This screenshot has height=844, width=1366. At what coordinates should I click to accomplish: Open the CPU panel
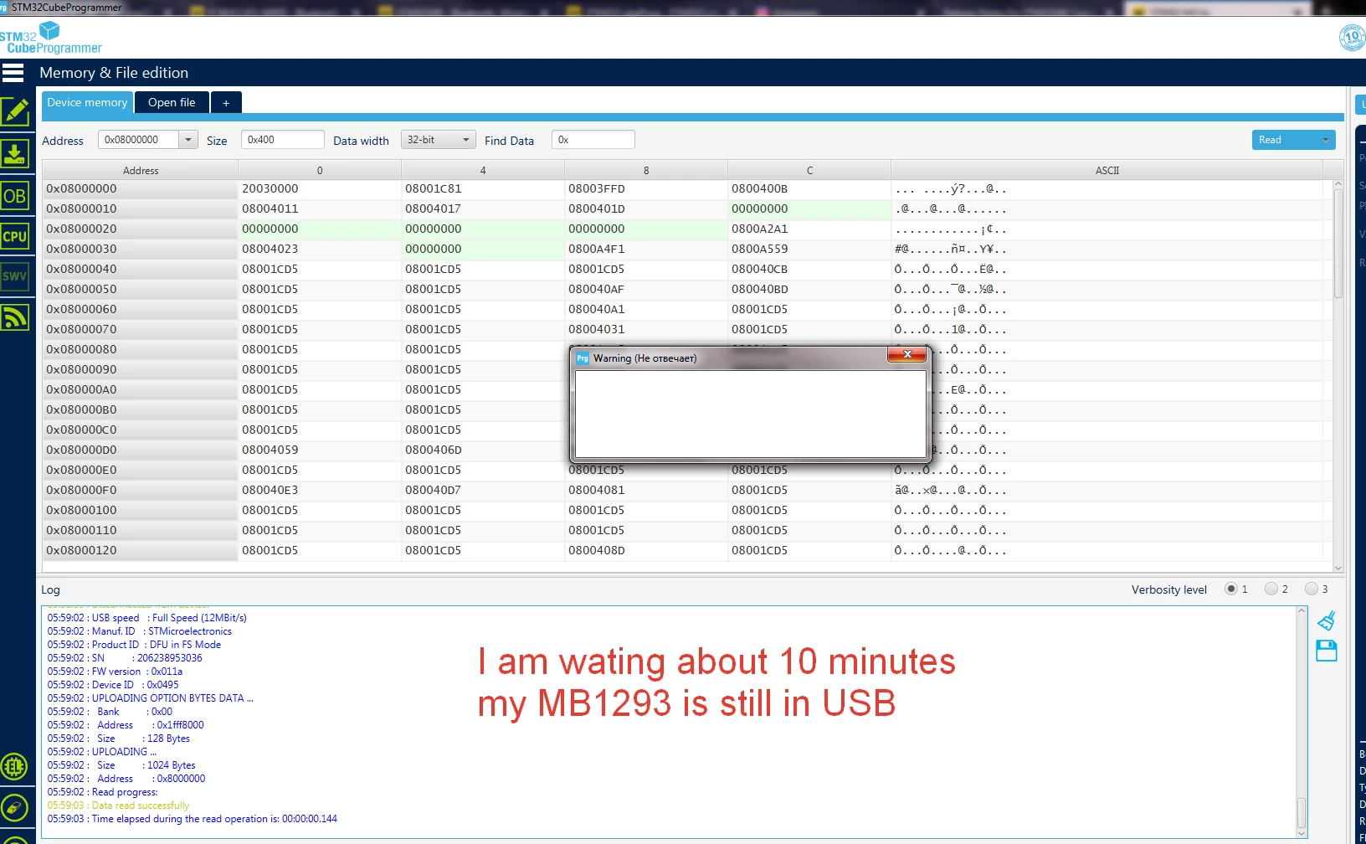[x=15, y=236]
